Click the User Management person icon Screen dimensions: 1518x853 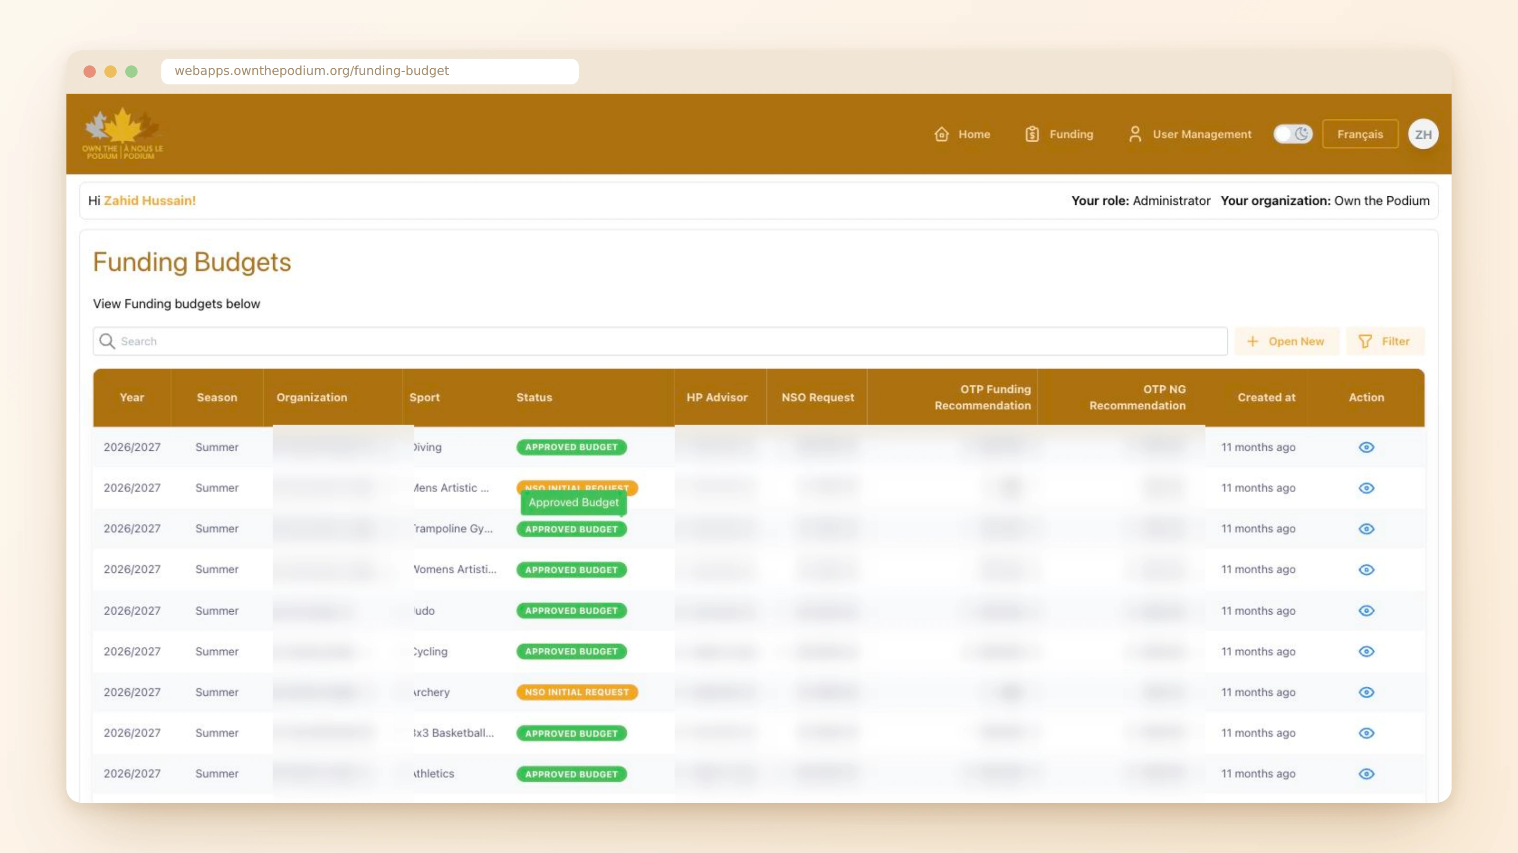(x=1135, y=134)
